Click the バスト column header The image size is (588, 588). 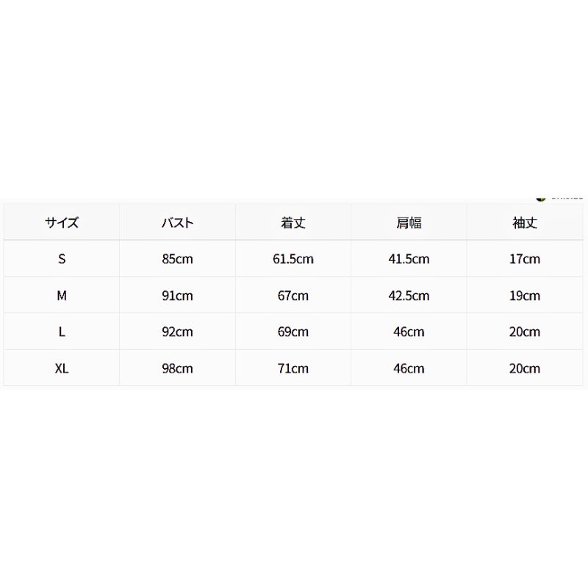(177, 223)
